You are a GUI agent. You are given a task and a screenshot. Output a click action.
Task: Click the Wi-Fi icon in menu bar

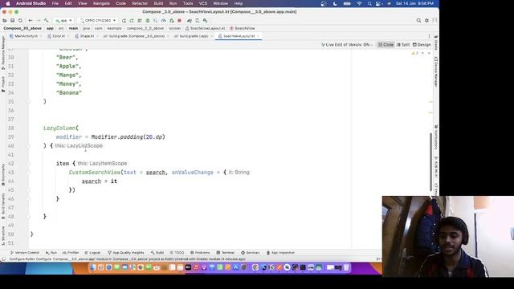point(359,3)
